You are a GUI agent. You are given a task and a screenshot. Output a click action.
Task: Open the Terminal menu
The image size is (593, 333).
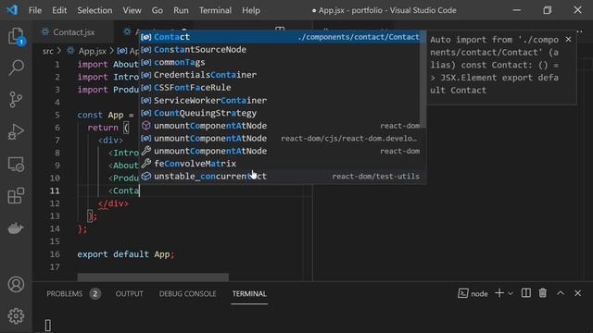pos(215,10)
